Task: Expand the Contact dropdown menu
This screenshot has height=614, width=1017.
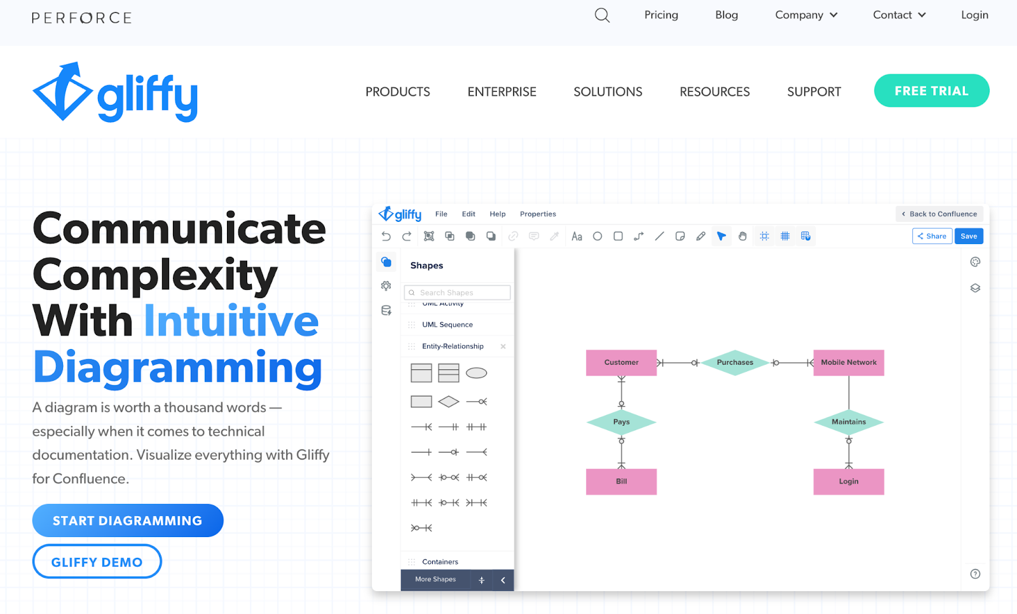Action: point(899,15)
